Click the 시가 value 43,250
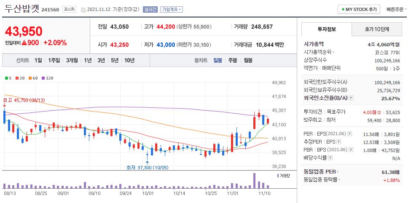The width and height of the screenshot is (411, 203). [x=120, y=45]
